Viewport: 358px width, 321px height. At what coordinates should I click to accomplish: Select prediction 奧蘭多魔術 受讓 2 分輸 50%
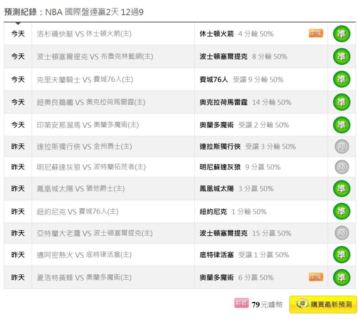click(244, 125)
